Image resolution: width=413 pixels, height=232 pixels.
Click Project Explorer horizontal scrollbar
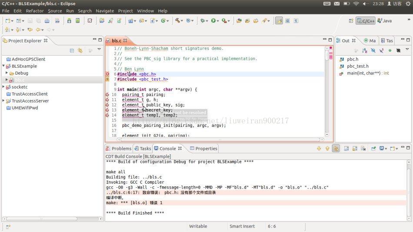(x=42, y=219)
